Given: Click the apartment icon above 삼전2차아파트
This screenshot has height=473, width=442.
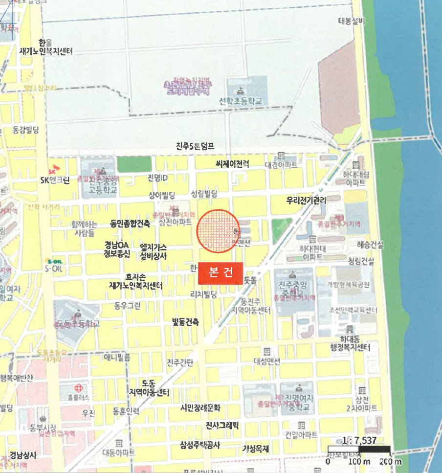Looking at the screenshot, I should click(x=362, y=391).
